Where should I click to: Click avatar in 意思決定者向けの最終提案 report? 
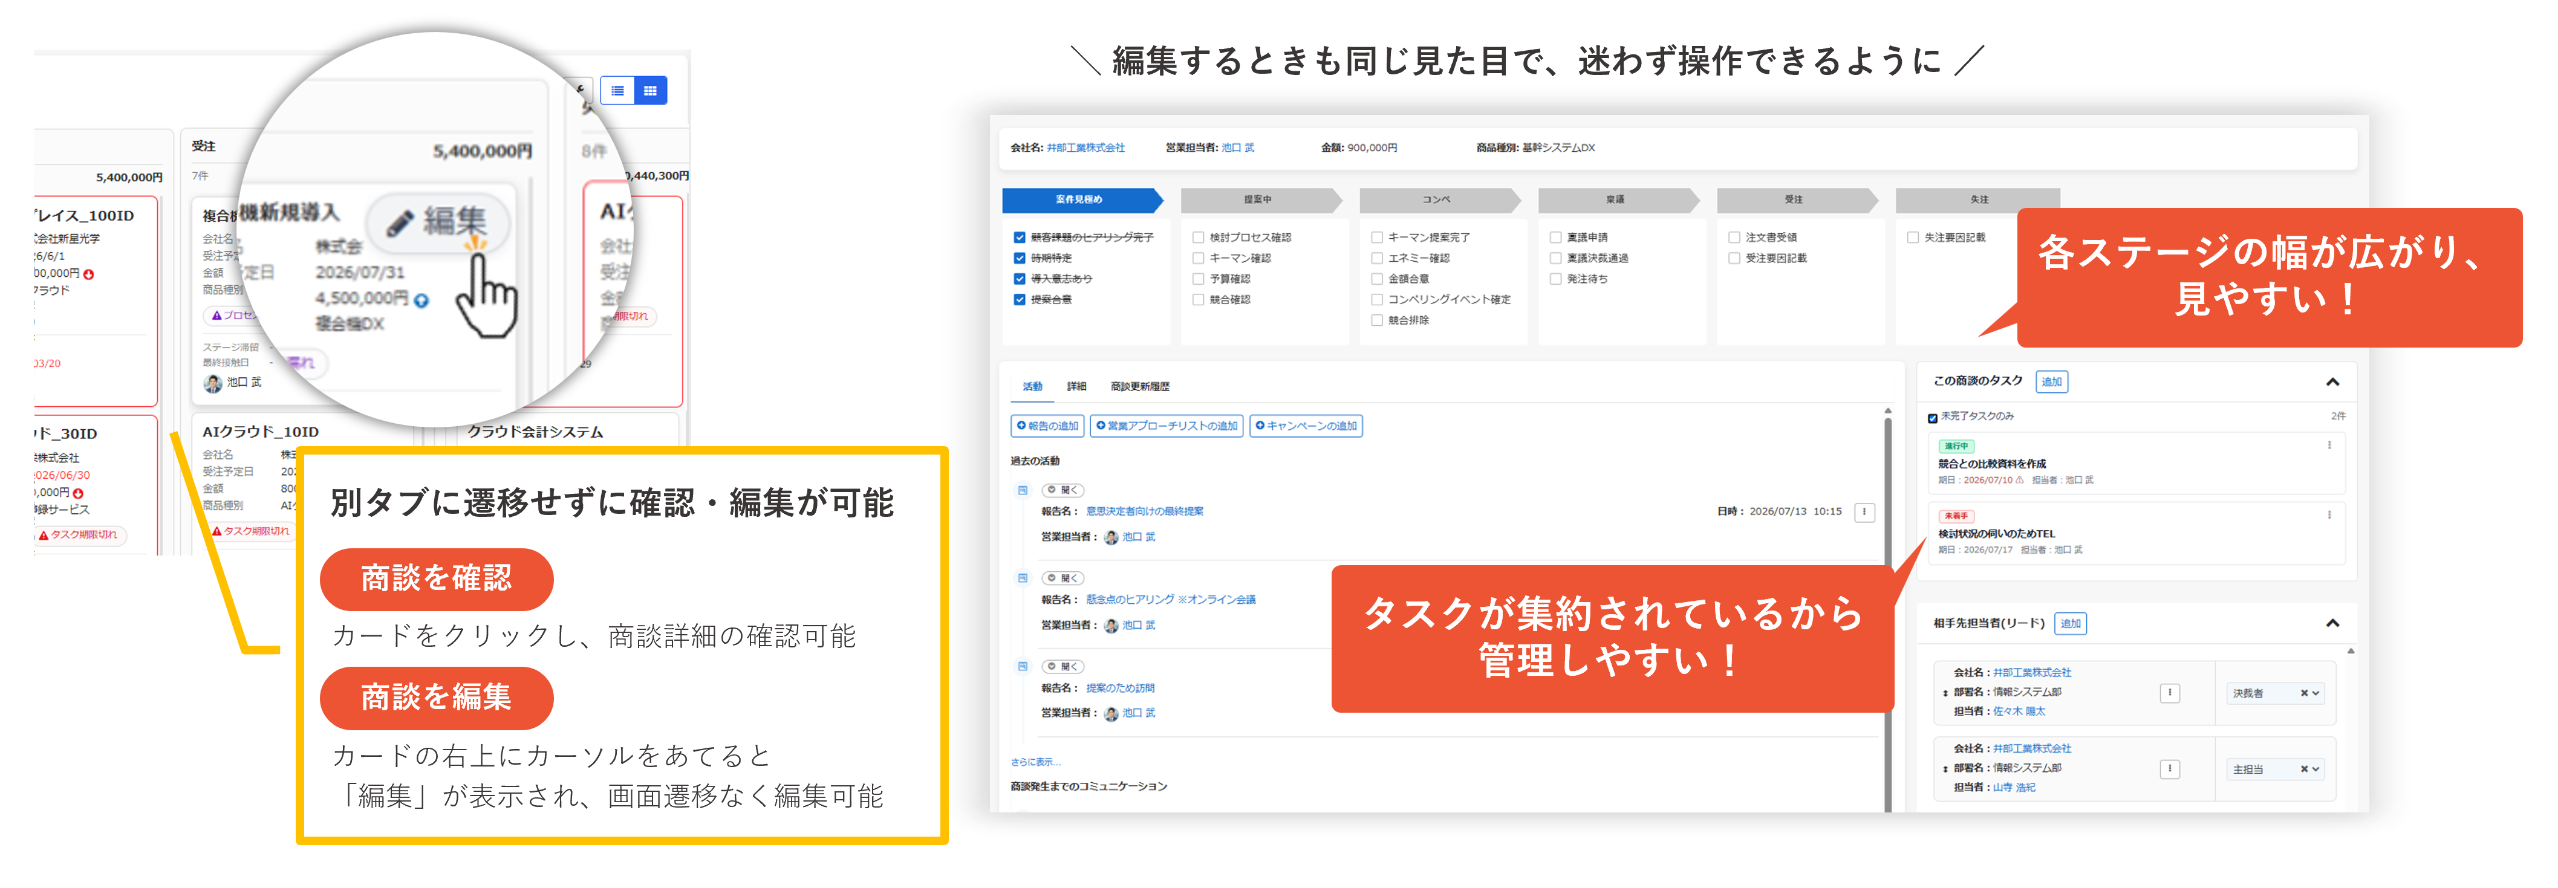(1111, 538)
